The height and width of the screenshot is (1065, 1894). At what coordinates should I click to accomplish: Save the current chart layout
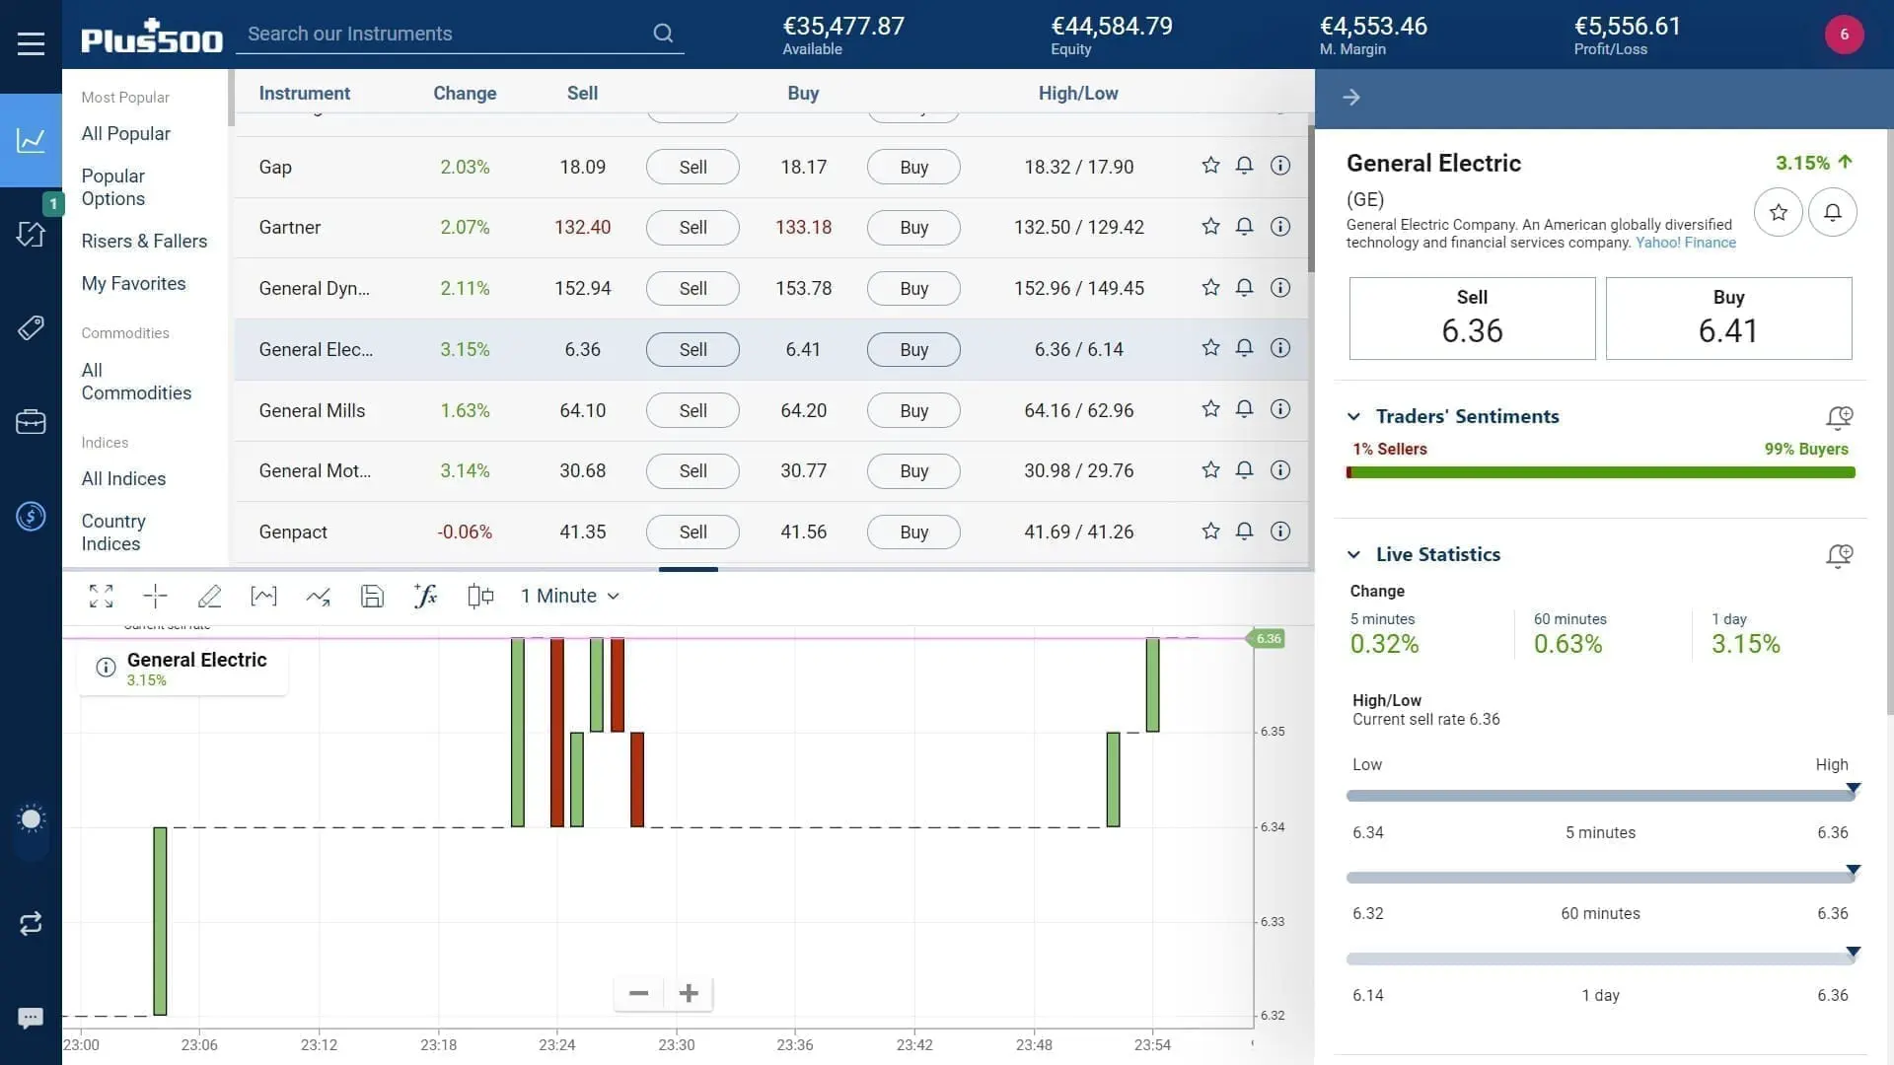tap(372, 596)
